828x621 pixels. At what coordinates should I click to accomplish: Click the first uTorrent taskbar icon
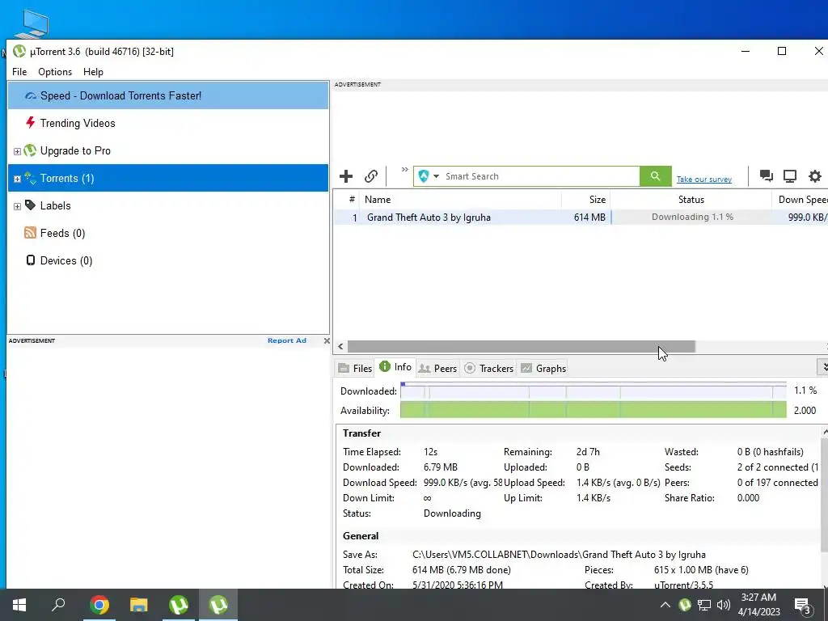(179, 605)
